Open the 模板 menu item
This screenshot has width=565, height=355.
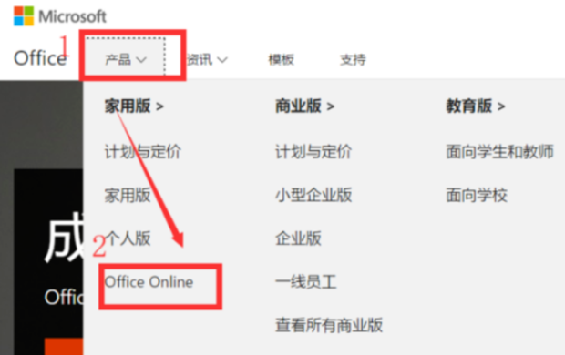click(x=281, y=59)
